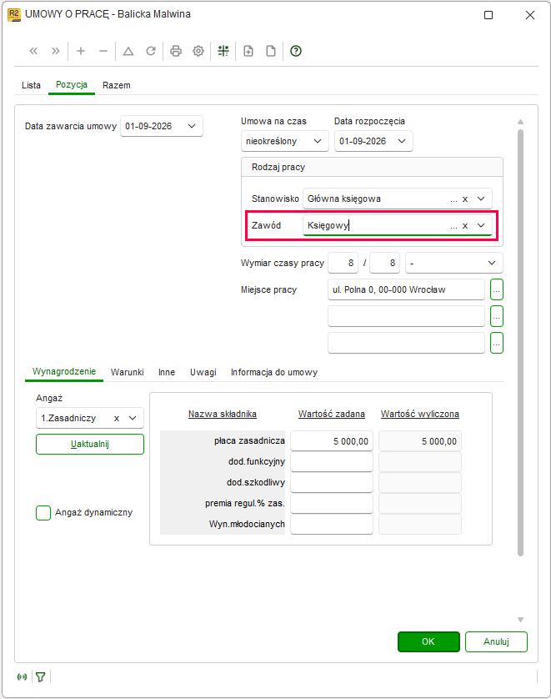This screenshot has width=551, height=699.
Task: Open help question mark icon
Action: tap(296, 51)
